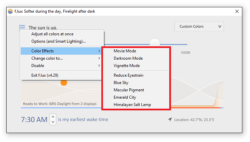The height and width of the screenshot is (142, 250).
Task: Increase wake time with up arrow
Action: point(53,117)
